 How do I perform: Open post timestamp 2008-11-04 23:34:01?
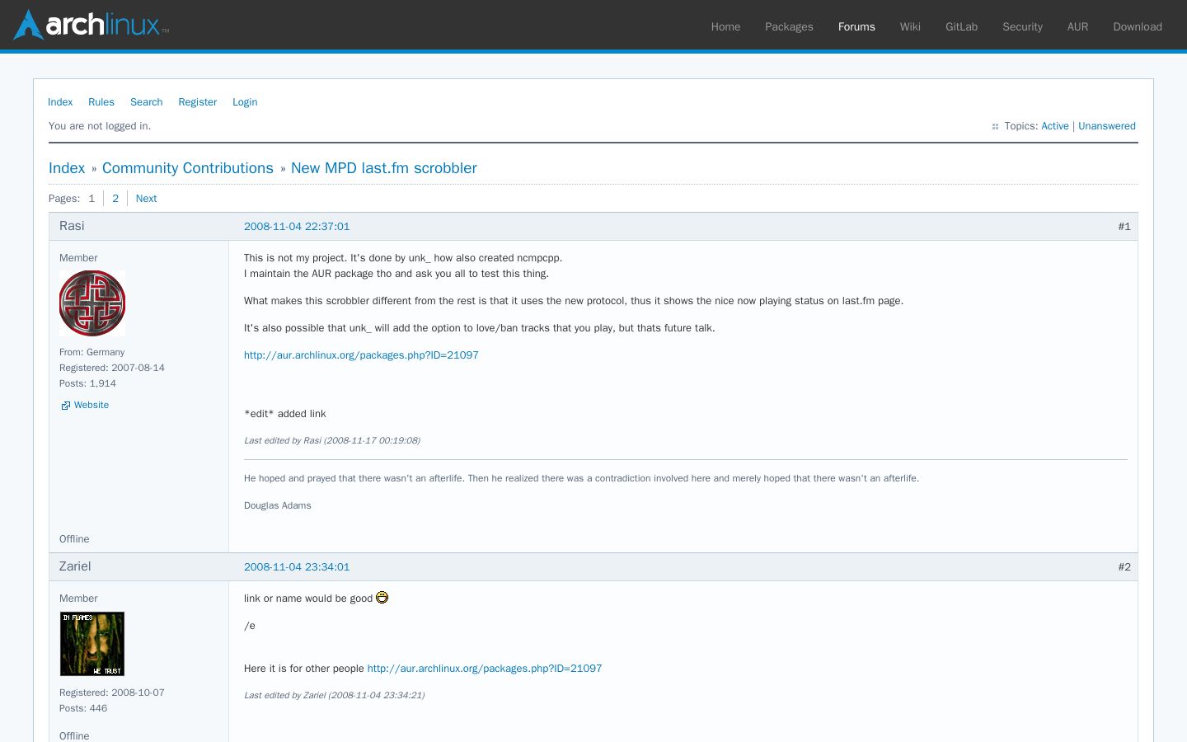pos(297,567)
